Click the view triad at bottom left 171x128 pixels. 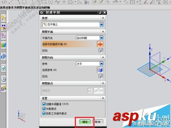(x=21, y=116)
